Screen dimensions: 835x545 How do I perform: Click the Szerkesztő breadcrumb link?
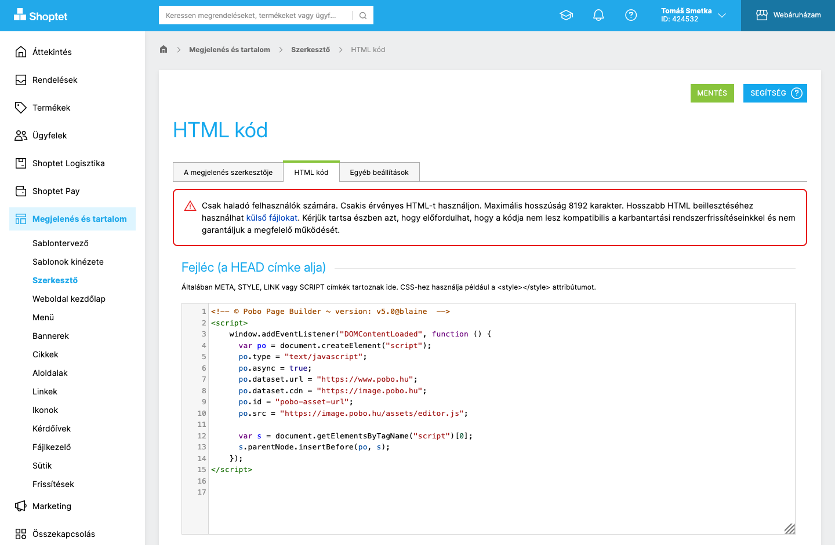point(310,50)
